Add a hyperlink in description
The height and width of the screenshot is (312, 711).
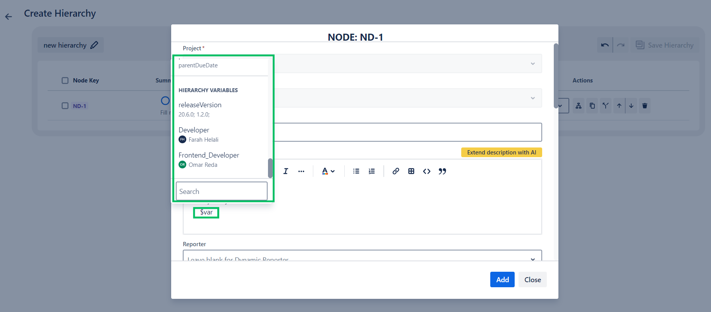[395, 171]
